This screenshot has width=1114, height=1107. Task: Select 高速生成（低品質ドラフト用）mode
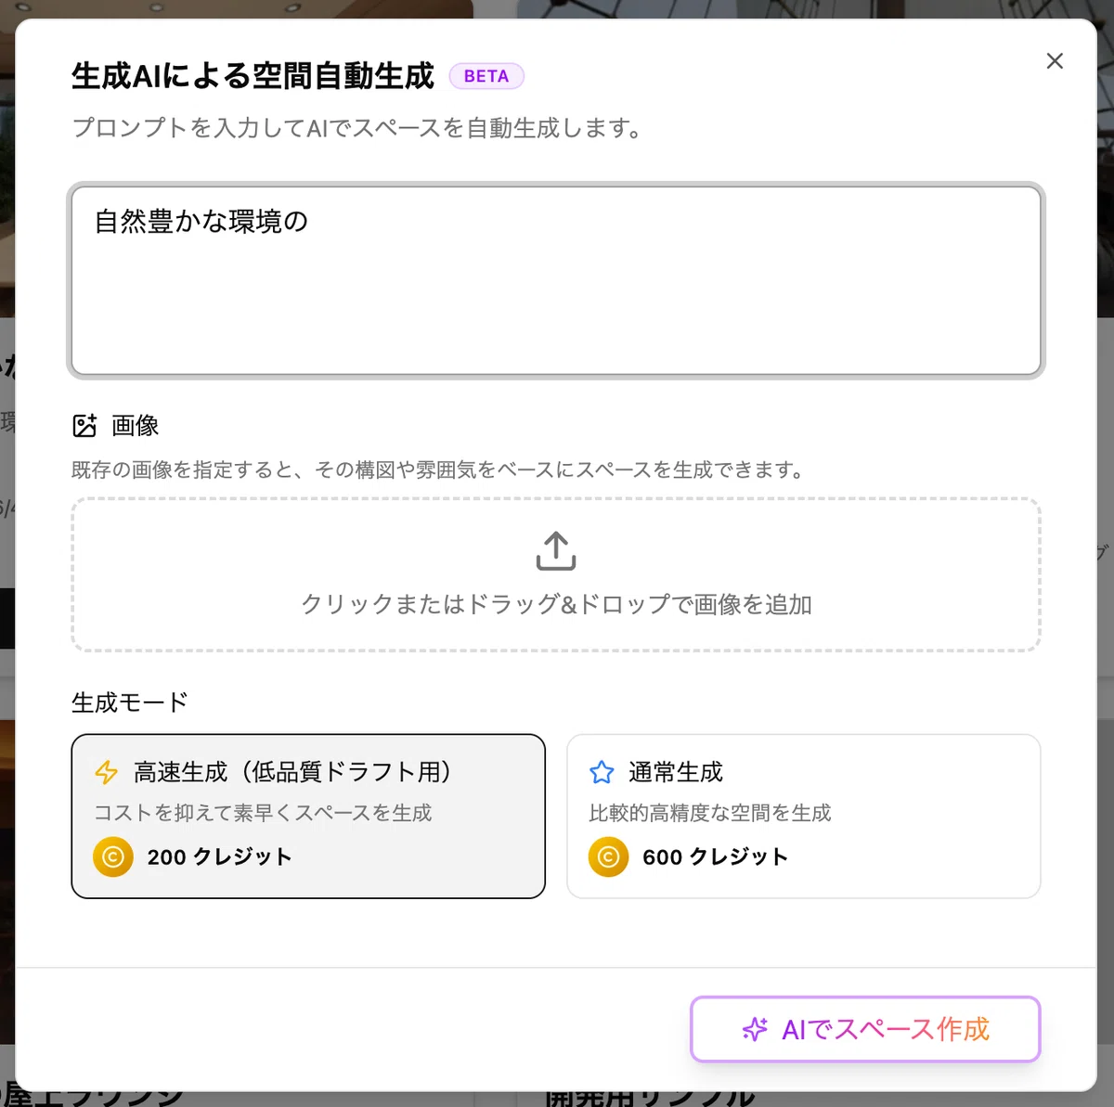click(308, 817)
